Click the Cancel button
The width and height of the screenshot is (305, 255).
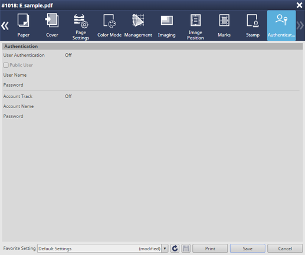[x=285, y=249]
